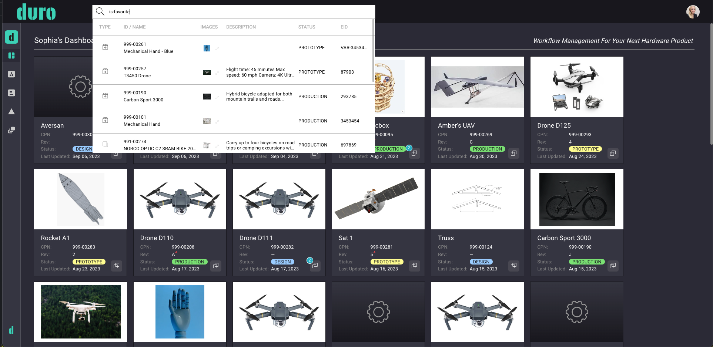The image size is (713, 347).
Task: Open the stacked layers icon in the sidebar
Action: pyautogui.click(x=11, y=130)
